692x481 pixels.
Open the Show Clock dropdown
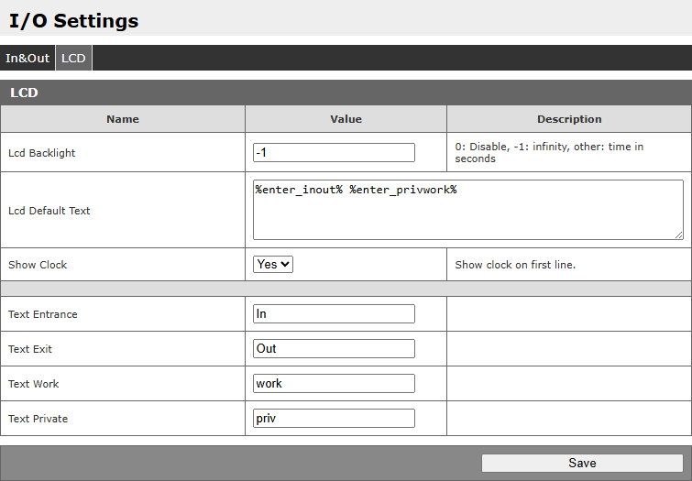pyautogui.click(x=273, y=264)
